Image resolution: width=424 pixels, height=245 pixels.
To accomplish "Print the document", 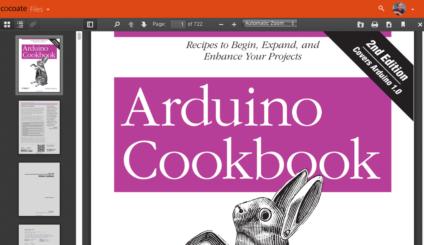I will pos(374,25).
